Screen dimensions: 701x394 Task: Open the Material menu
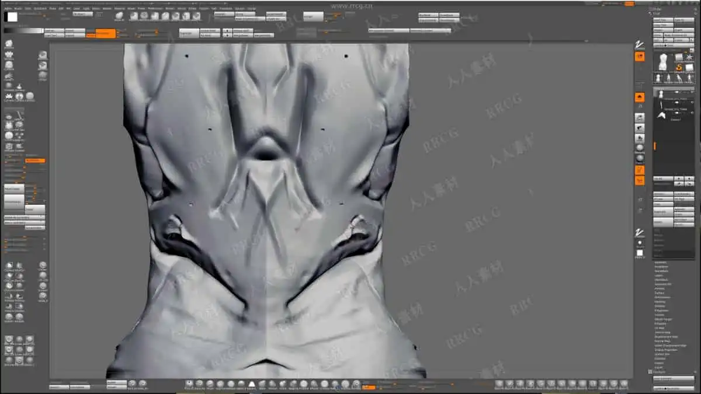click(119, 9)
